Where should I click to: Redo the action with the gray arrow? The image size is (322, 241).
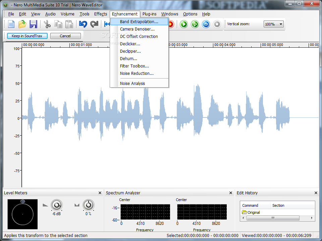(x=94, y=24)
